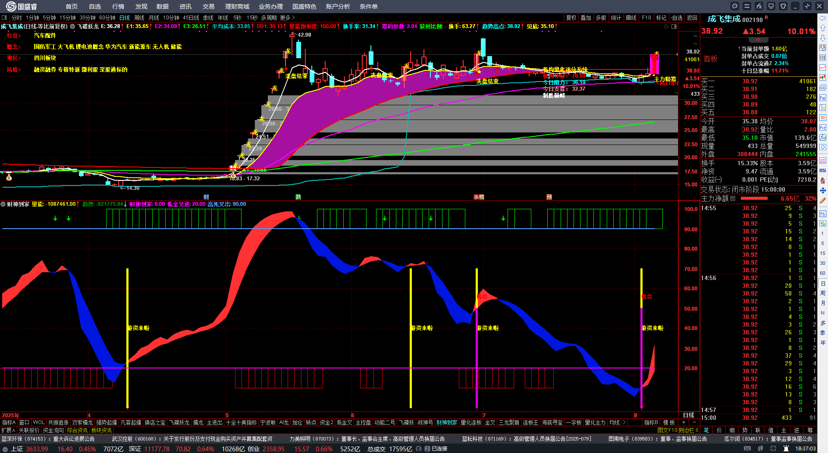This screenshot has width=828, height=453.
Task: Select the 筹 tab in bottom-right panel
Action: click(x=810, y=430)
